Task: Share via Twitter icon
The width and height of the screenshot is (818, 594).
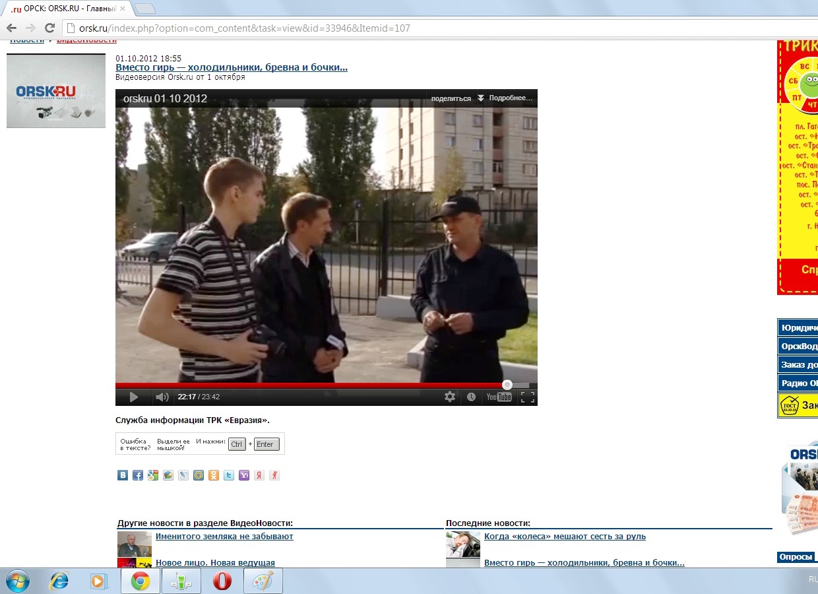Action: point(229,475)
